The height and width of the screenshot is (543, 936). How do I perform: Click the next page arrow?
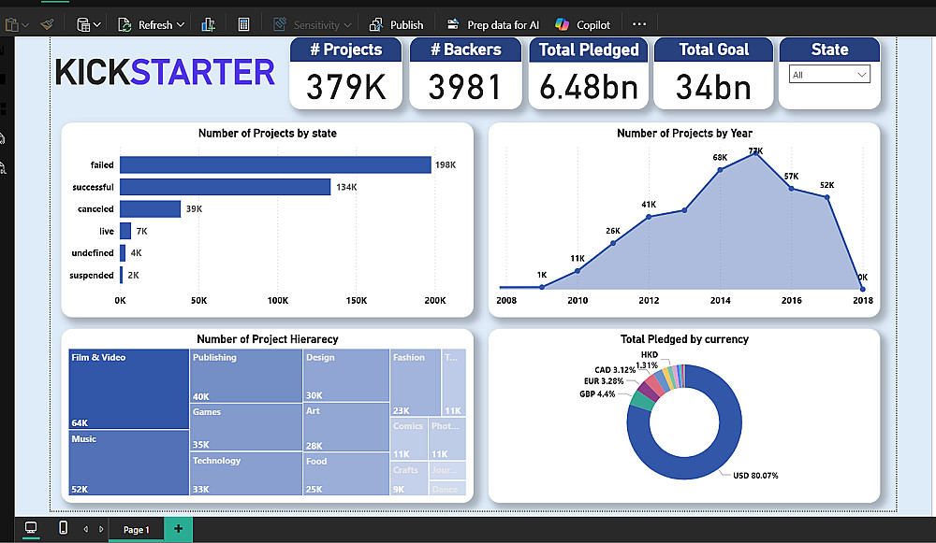point(101,529)
